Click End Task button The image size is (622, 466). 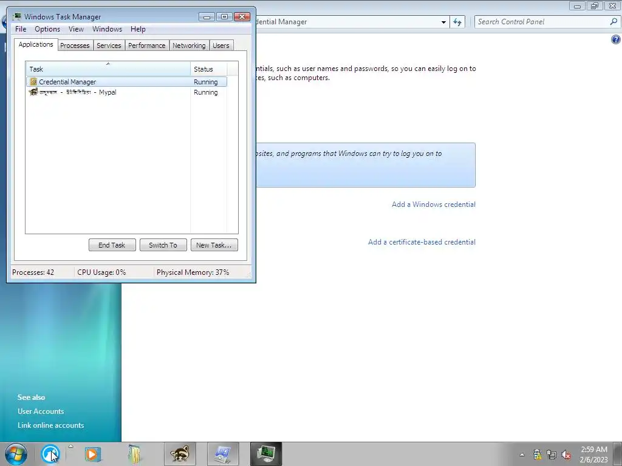[x=112, y=245]
